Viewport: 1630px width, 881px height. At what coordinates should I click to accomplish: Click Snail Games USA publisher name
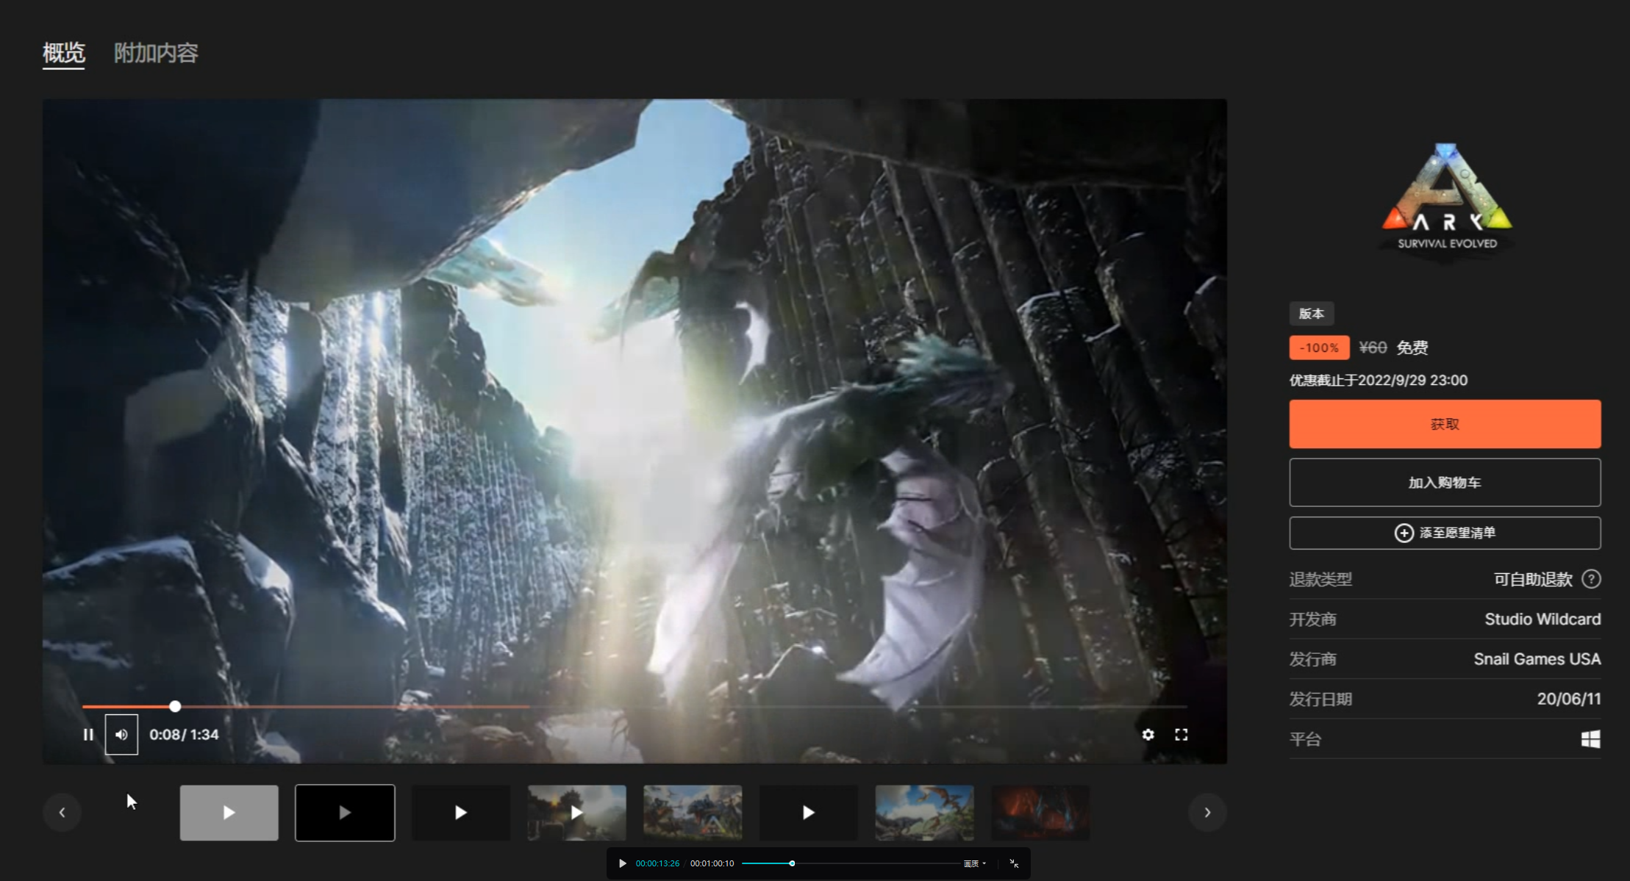[1537, 659]
